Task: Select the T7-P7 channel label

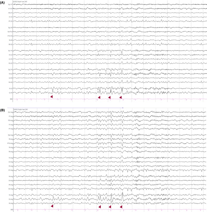Action: (11, 17)
